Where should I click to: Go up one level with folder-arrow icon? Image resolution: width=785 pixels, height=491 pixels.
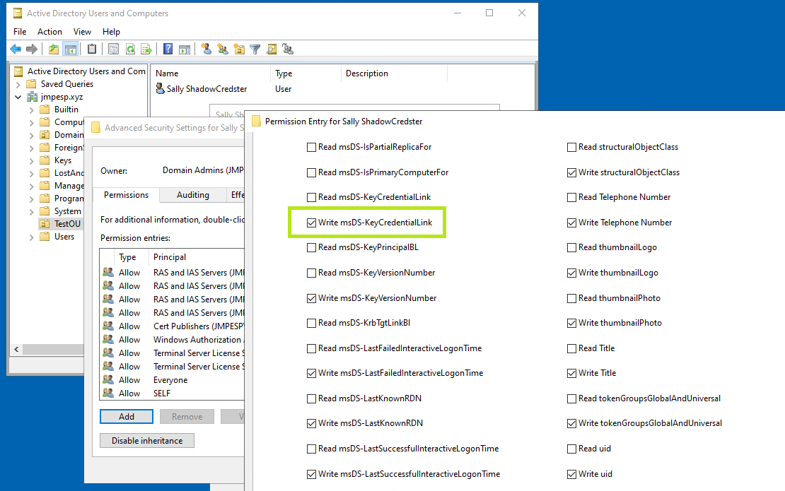pos(54,49)
